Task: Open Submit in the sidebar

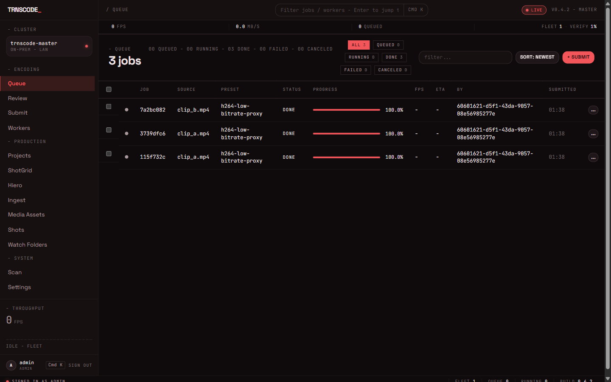Action: 48,113
